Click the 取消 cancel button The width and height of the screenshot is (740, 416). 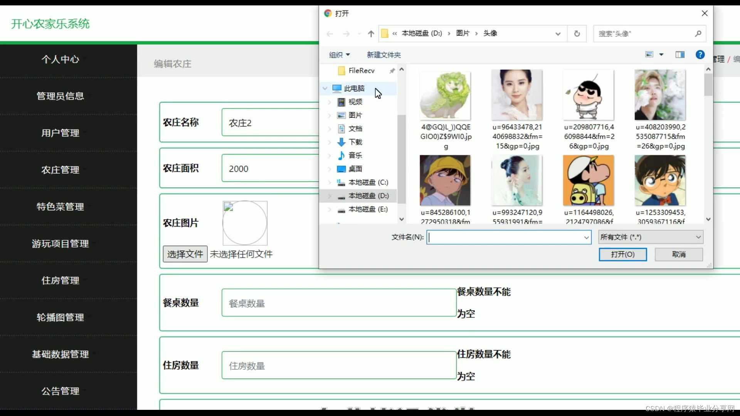tap(678, 254)
